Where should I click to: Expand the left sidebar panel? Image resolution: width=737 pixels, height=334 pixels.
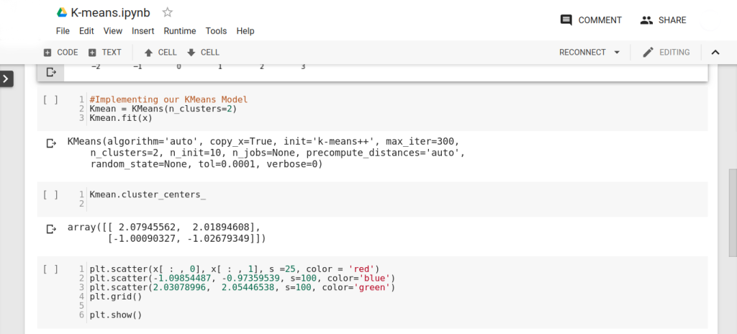pyautogui.click(x=6, y=78)
